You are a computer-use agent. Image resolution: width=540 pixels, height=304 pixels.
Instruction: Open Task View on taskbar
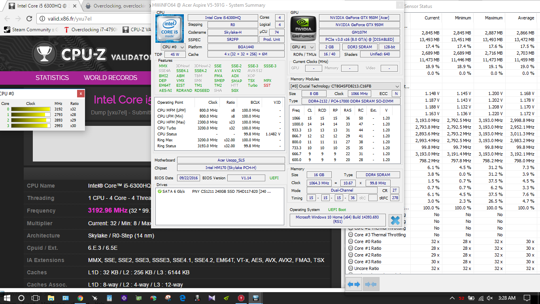point(36,298)
